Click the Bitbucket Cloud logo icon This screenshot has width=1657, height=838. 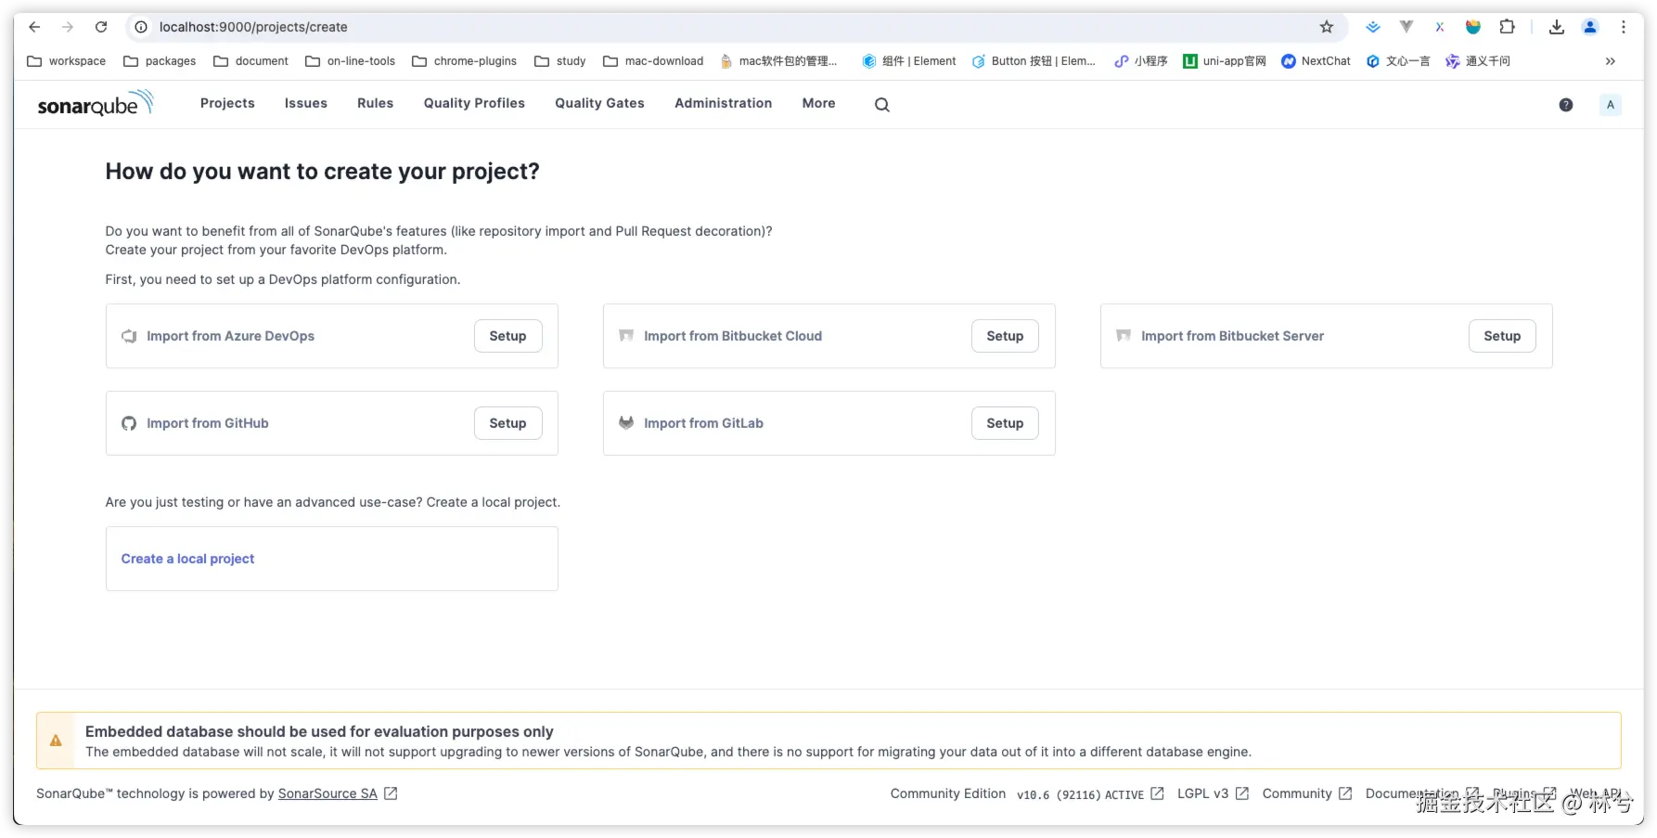click(x=626, y=336)
